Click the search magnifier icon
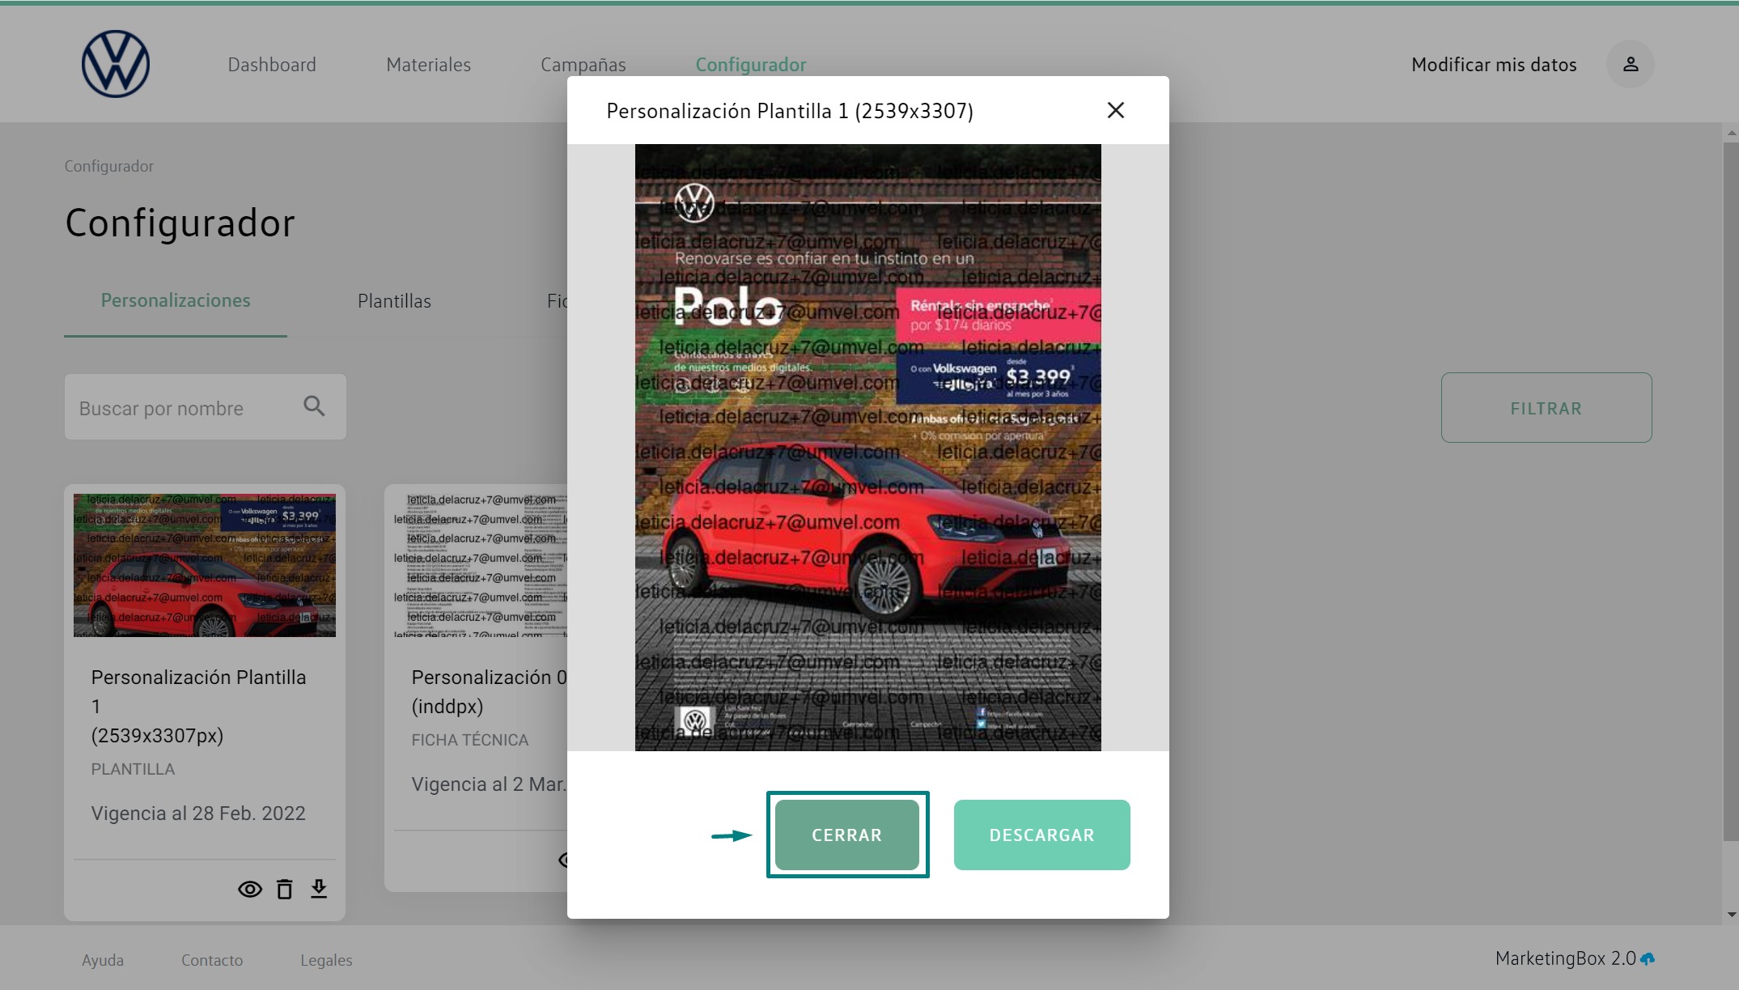The width and height of the screenshot is (1739, 990). click(x=314, y=406)
